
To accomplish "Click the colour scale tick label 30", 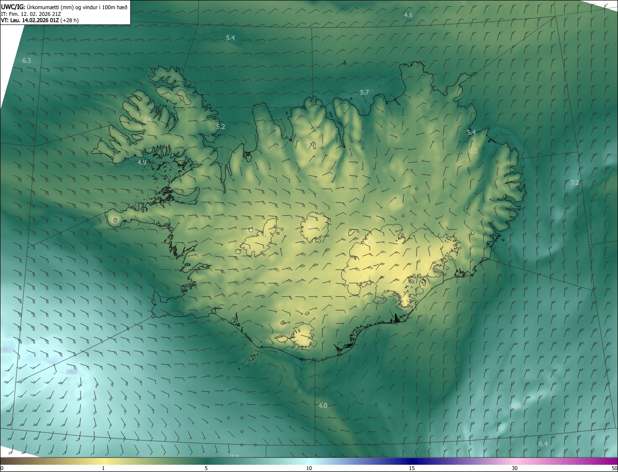I will click(515, 468).
